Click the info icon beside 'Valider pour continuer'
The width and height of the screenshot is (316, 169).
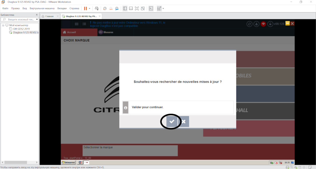125,108
